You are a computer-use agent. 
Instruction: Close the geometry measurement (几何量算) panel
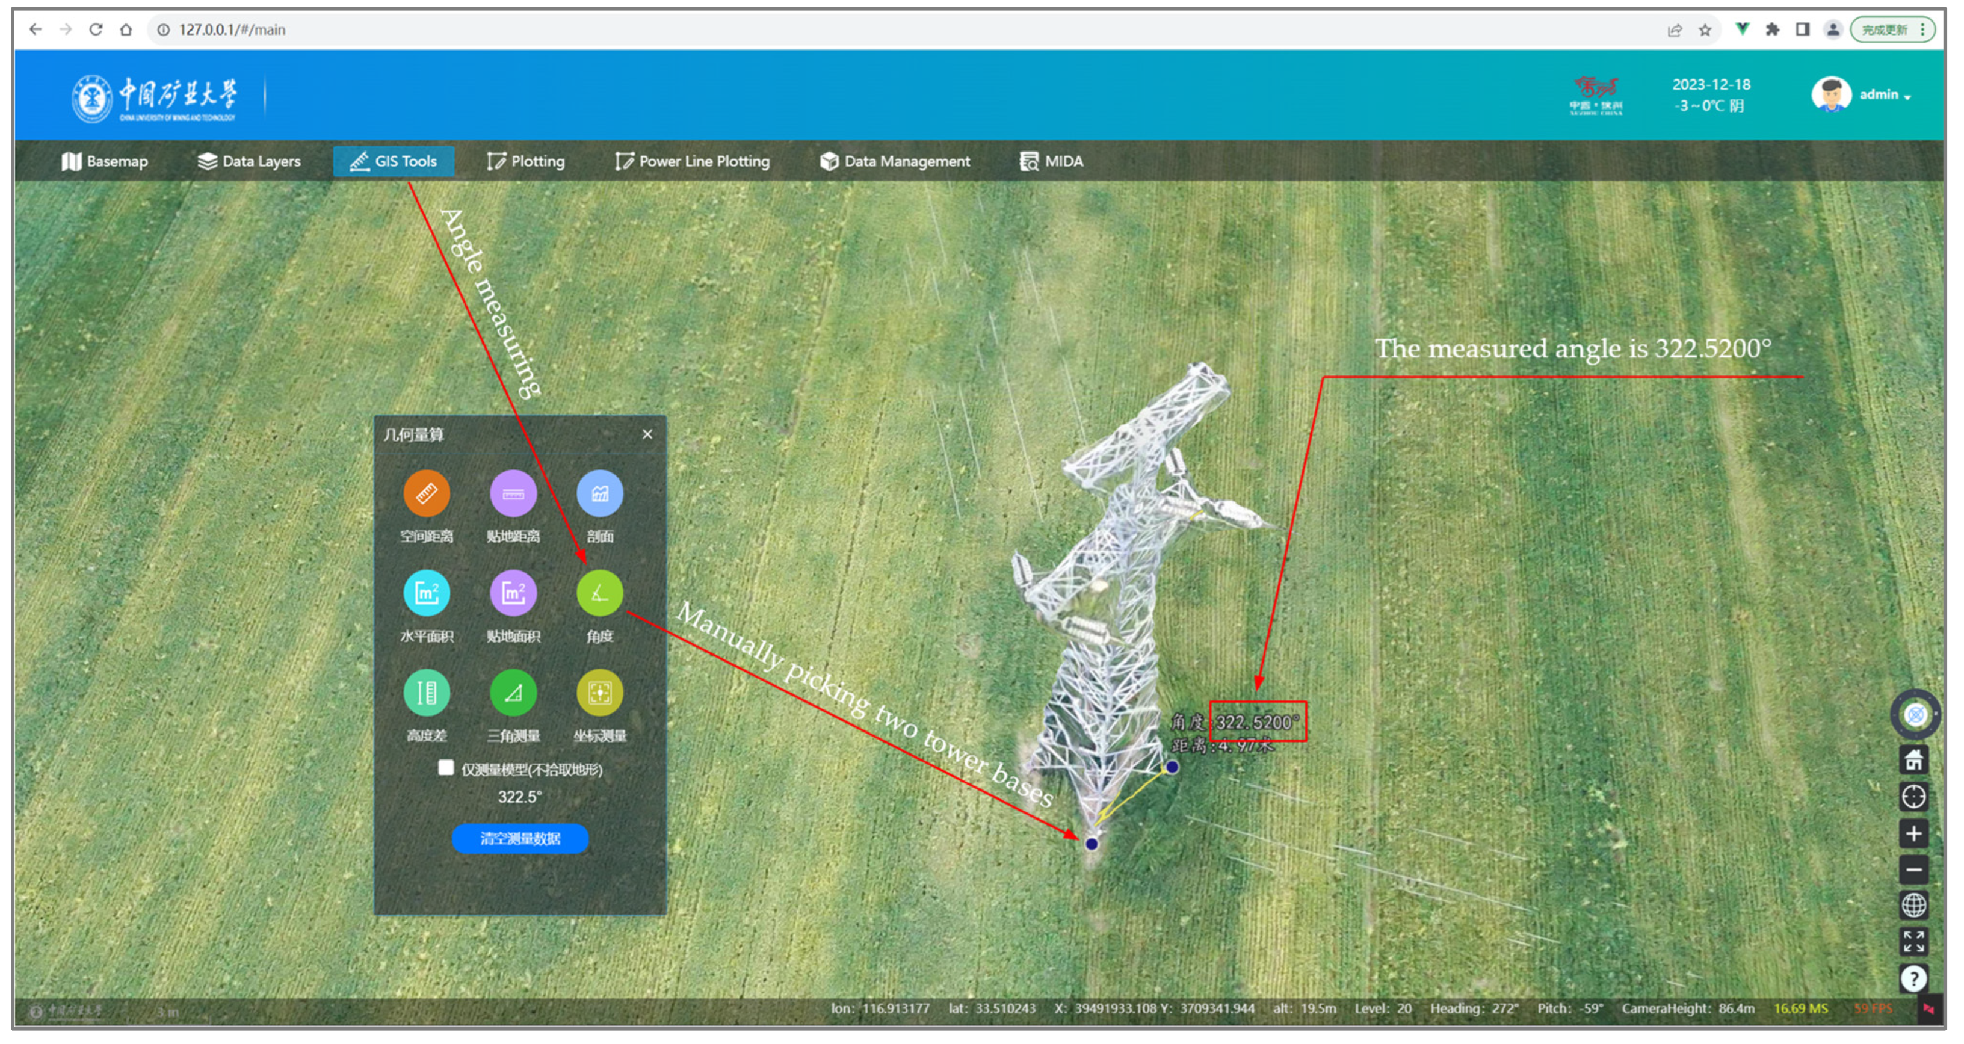(x=647, y=434)
